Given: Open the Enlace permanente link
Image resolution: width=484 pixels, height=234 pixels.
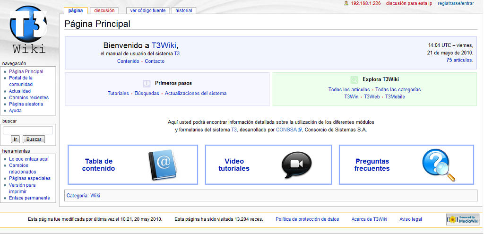Looking at the screenshot, I should point(29,198).
